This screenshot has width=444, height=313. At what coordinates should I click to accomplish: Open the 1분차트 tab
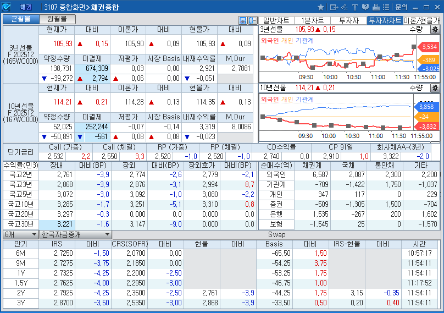(x=313, y=20)
